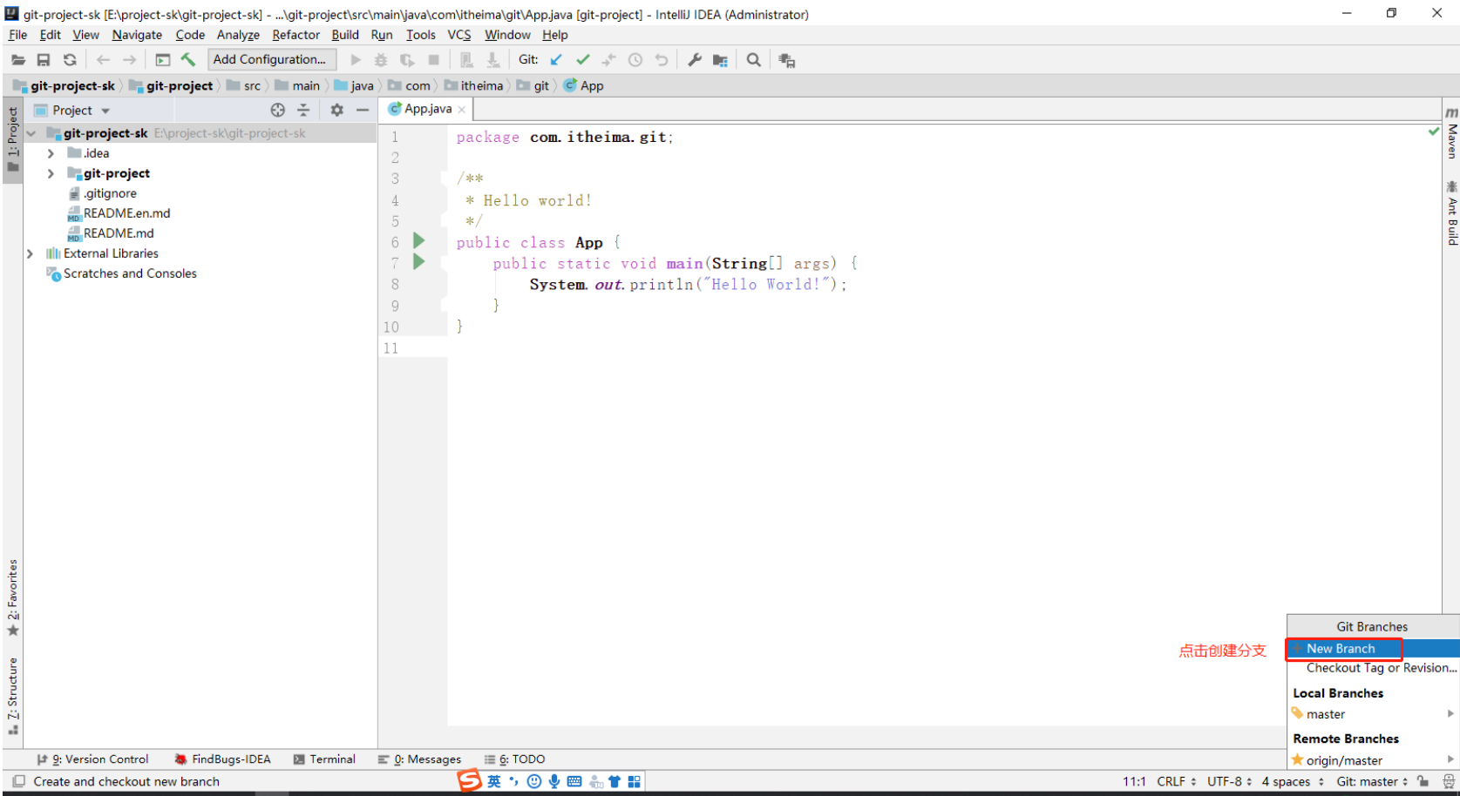Image resolution: width=1460 pixels, height=796 pixels.
Task: Click the Git Update Project arrow icon
Action: click(x=556, y=60)
